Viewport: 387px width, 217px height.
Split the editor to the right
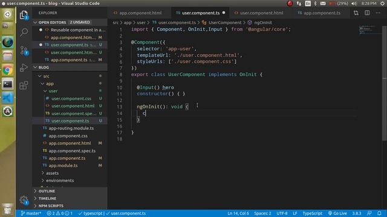pyautogui.click(x=367, y=13)
